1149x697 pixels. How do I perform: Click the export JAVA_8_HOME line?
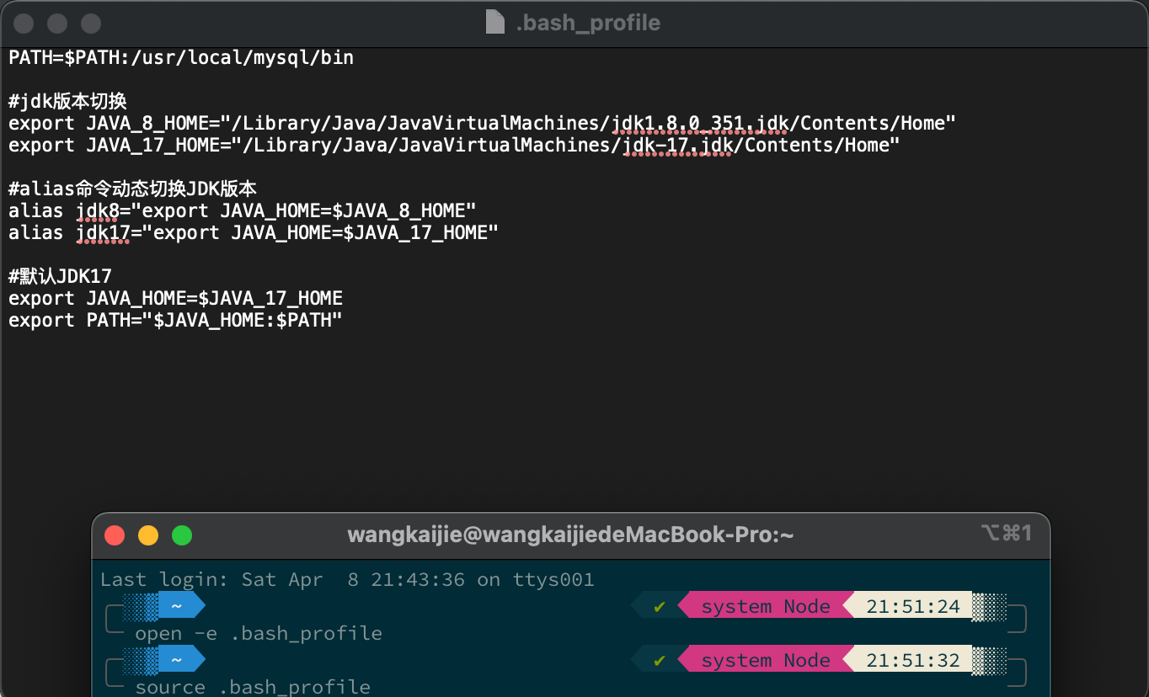coord(482,124)
